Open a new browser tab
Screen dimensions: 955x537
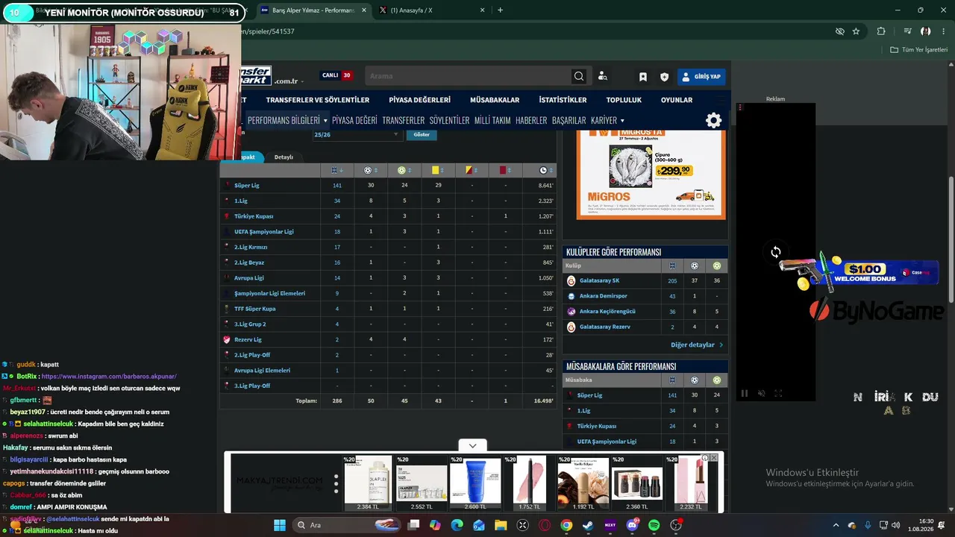[x=500, y=10]
